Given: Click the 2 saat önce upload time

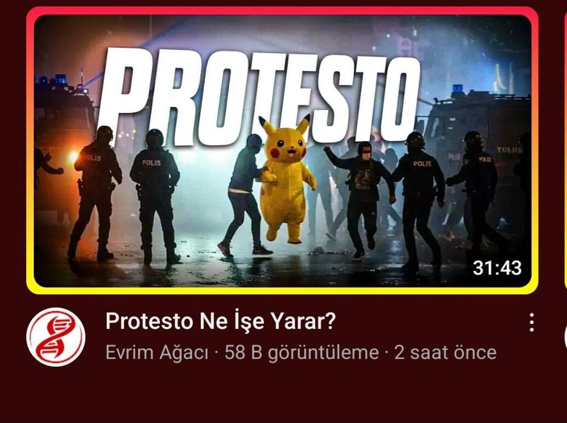Looking at the screenshot, I should pyautogui.click(x=445, y=353).
